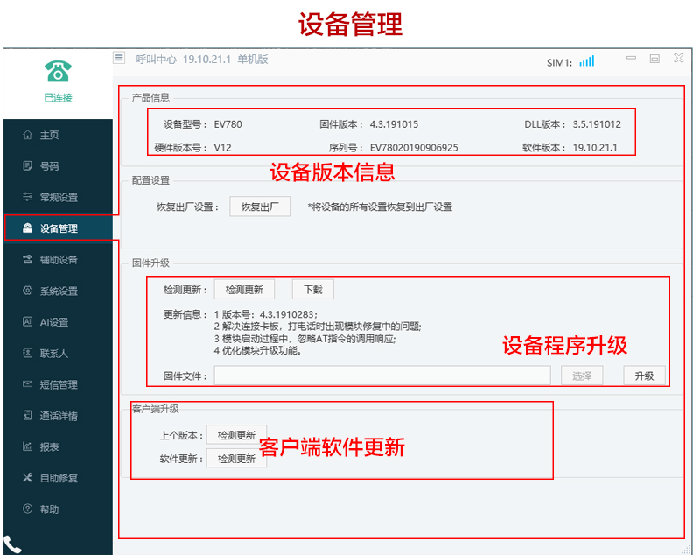Click the 固件文件 file path input field
The width and height of the screenshot is (700, 555).
click(382, 376)
